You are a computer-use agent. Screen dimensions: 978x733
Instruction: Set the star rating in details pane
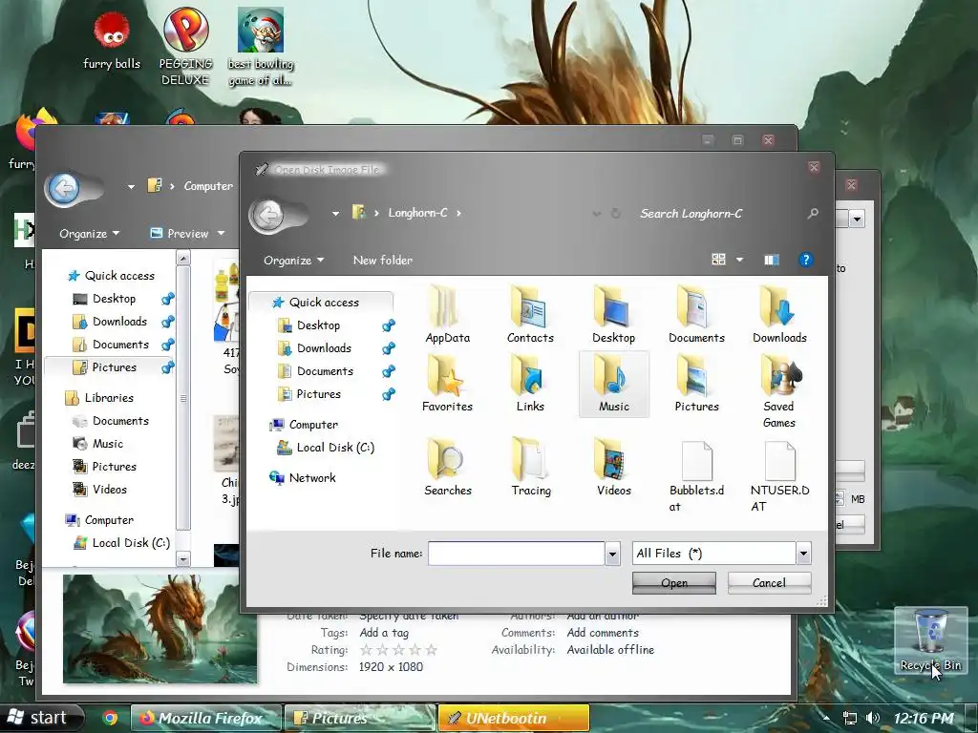tap(398, 650)
